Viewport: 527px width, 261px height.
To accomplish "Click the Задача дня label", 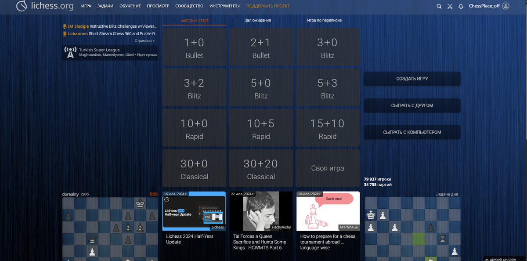I will coord(448,194).
